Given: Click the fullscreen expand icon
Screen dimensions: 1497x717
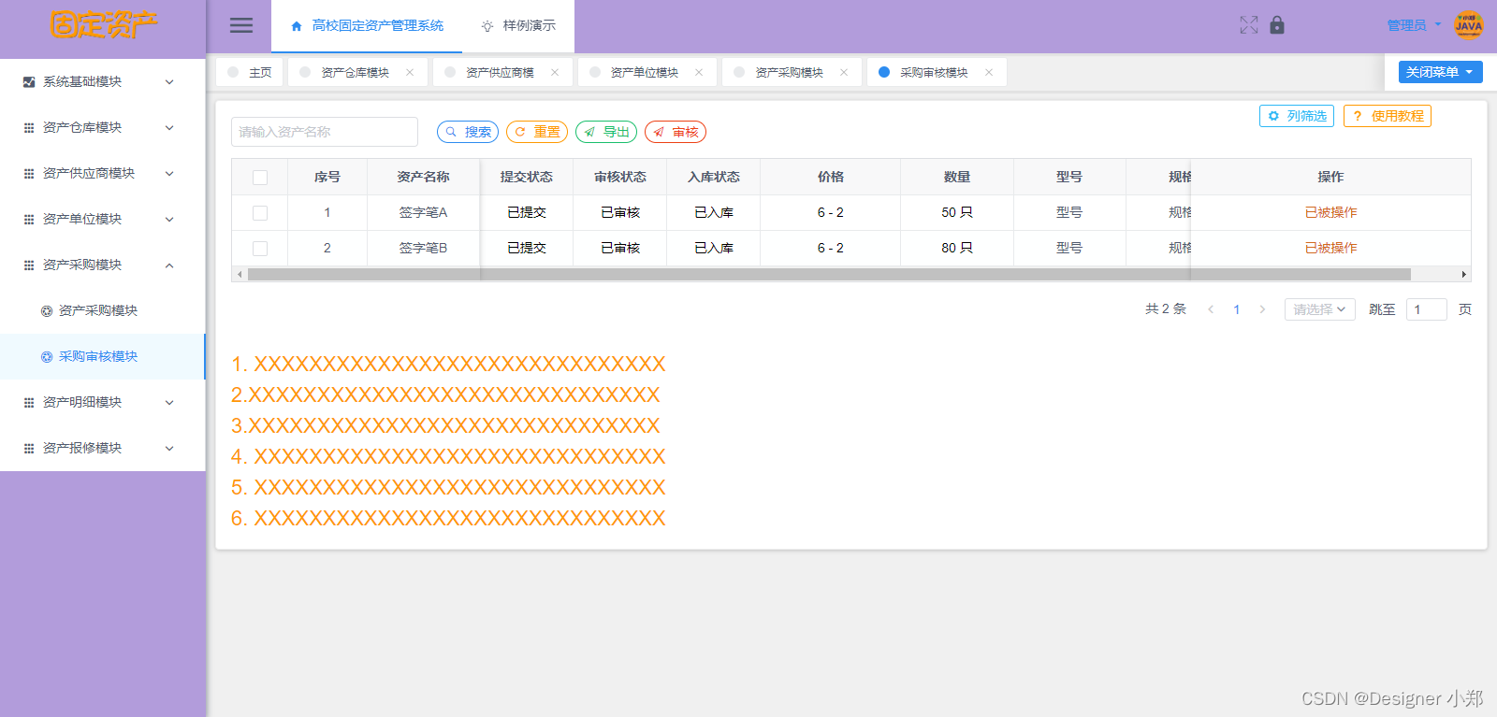Looking at the screenshot, I should point(1249,25).
